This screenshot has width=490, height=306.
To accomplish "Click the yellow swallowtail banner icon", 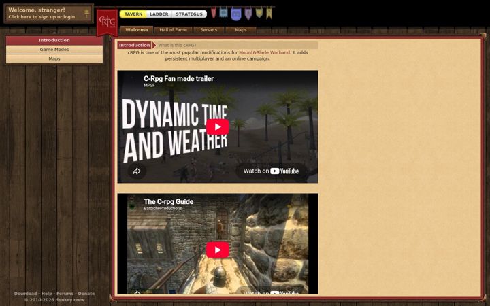I will tap(269, 13).
